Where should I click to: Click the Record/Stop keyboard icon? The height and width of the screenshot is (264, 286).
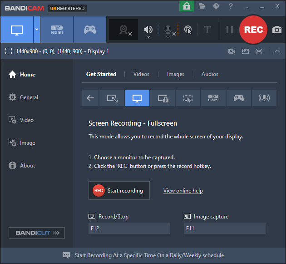pos(92,217)
